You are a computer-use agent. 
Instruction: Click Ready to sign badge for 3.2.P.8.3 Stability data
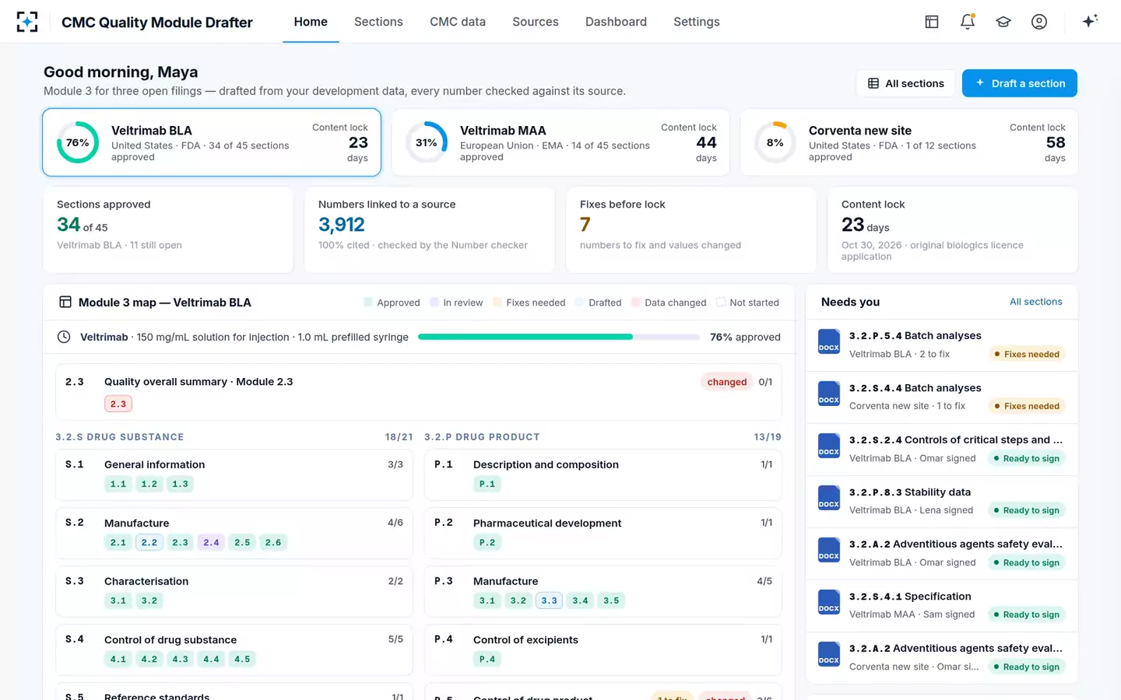click(x=1027, y=510)
